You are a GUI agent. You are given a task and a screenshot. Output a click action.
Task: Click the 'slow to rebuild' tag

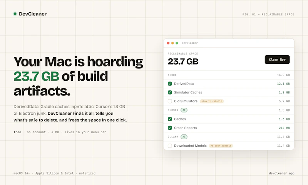tap(212, 101)
